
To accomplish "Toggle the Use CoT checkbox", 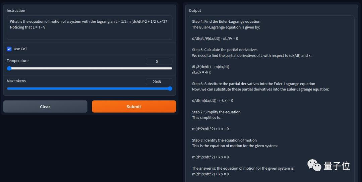I will (9, 49).
